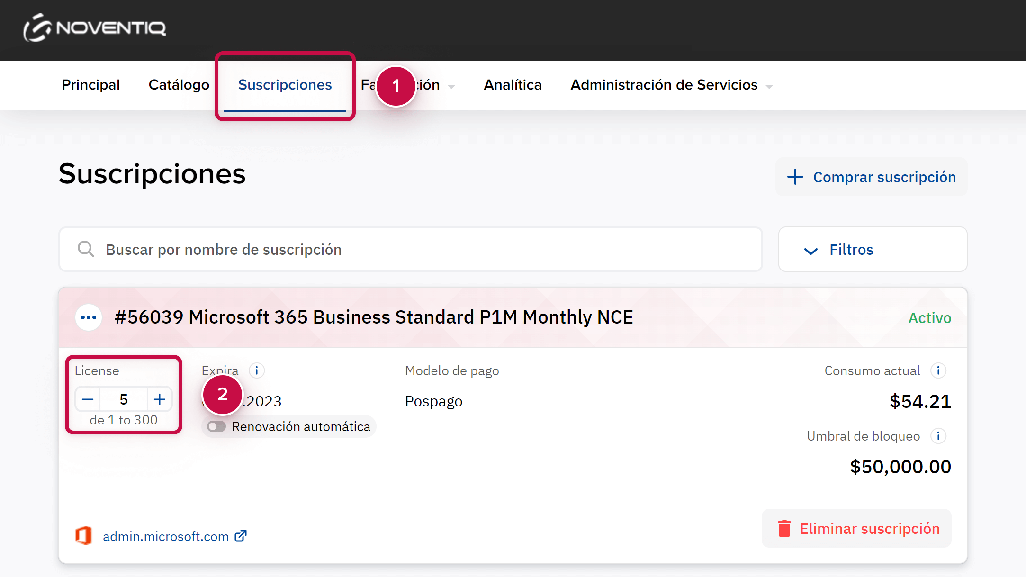This screenshot has width=1026, height=577.
Task: Click the search magnifier icon
Action: (x=86, y=249)
